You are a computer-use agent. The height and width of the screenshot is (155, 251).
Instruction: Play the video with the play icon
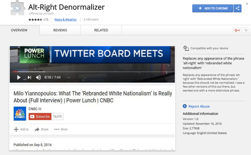[19, 77]
